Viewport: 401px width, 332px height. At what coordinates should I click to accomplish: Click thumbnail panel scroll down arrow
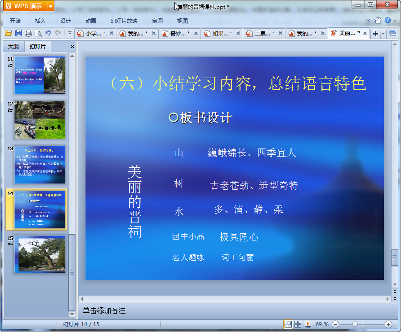(72, 315)
